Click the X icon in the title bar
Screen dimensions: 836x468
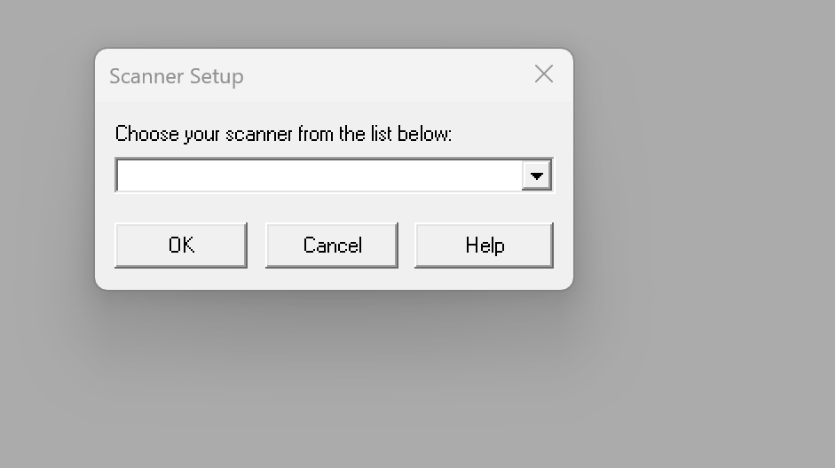point(544,74)
